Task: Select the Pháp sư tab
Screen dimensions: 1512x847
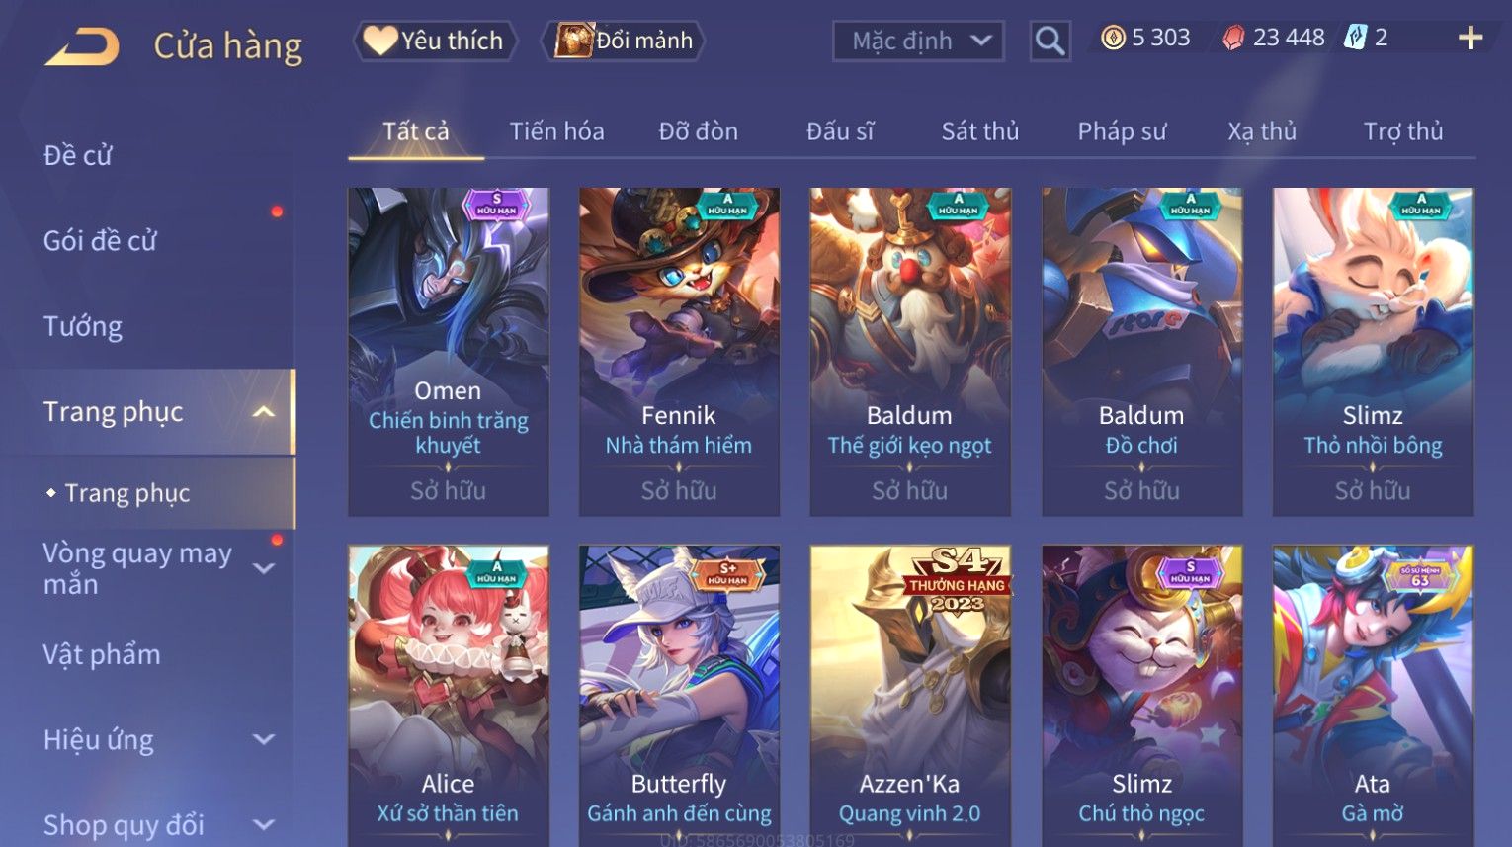Action: 1122,131
